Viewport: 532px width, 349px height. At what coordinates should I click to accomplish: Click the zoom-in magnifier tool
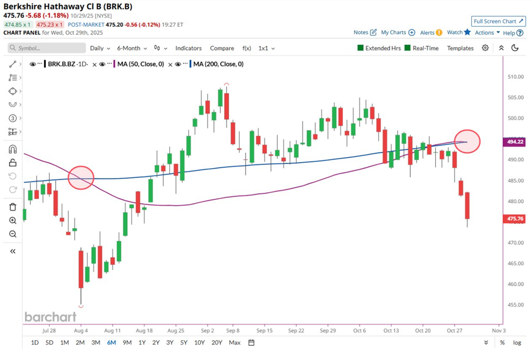click(12, 221)
